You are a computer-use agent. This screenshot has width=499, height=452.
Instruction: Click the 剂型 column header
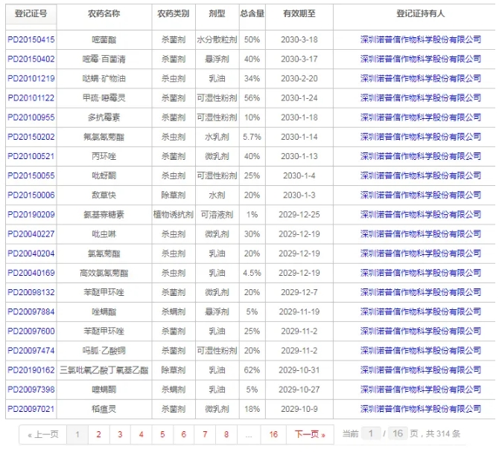click(x=217, y=13)
